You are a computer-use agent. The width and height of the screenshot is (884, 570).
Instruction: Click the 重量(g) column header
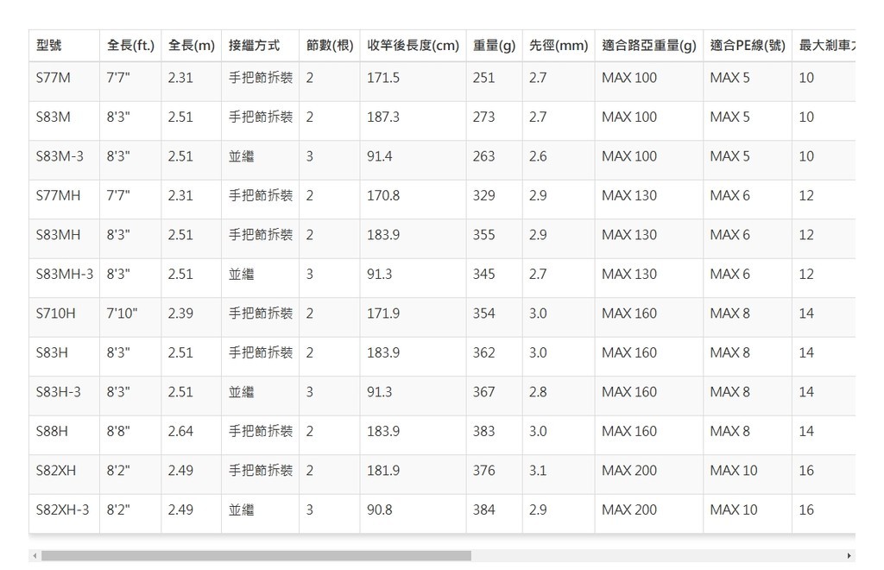(494, 45)
